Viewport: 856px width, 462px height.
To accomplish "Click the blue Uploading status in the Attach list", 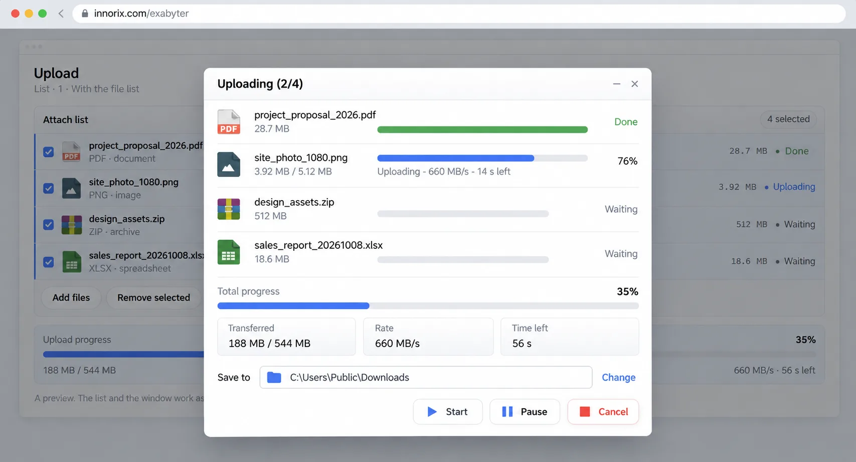I will point(794,187).
